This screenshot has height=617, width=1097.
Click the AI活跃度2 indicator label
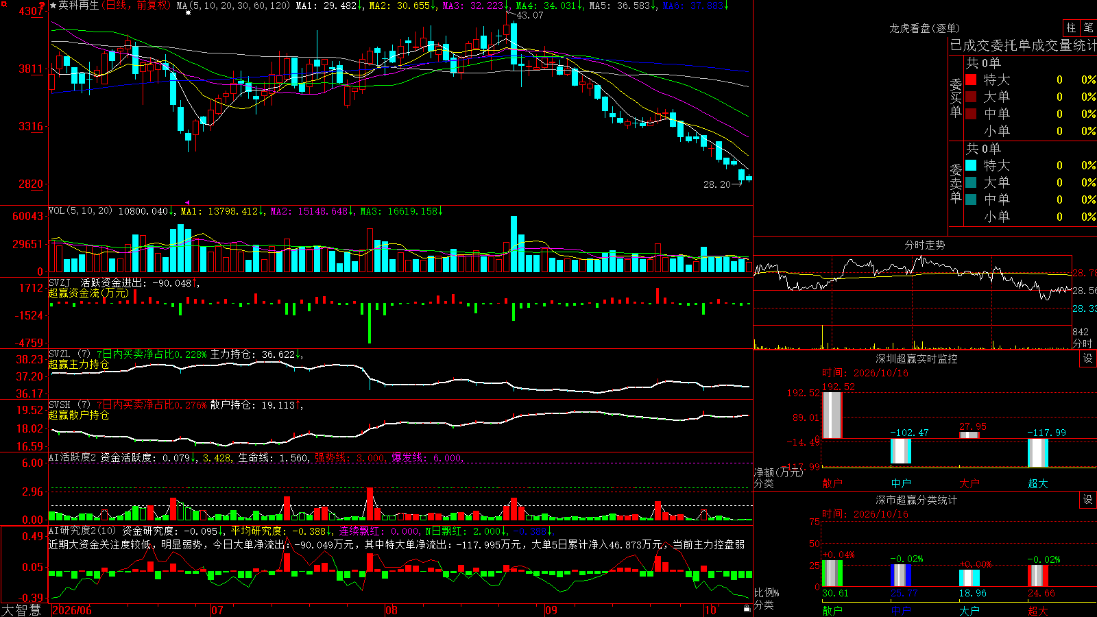click(x=73, y=457)
